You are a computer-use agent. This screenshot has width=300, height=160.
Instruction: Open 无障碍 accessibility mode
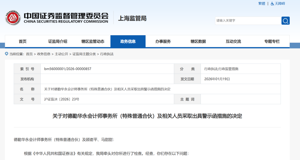(x=280, y=4)
